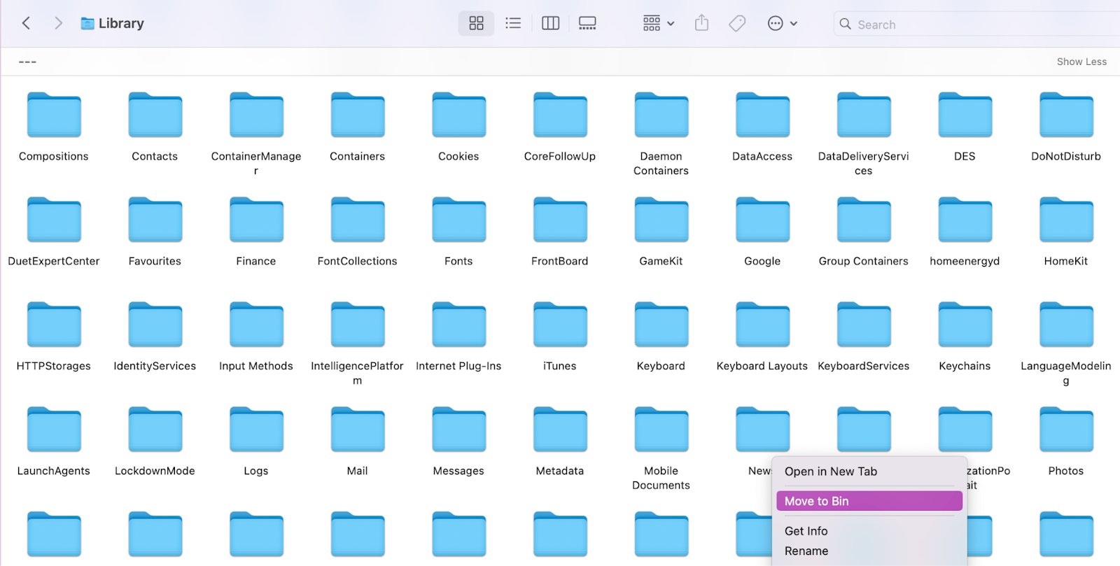Select the Google folder

[x=762, y=220]
